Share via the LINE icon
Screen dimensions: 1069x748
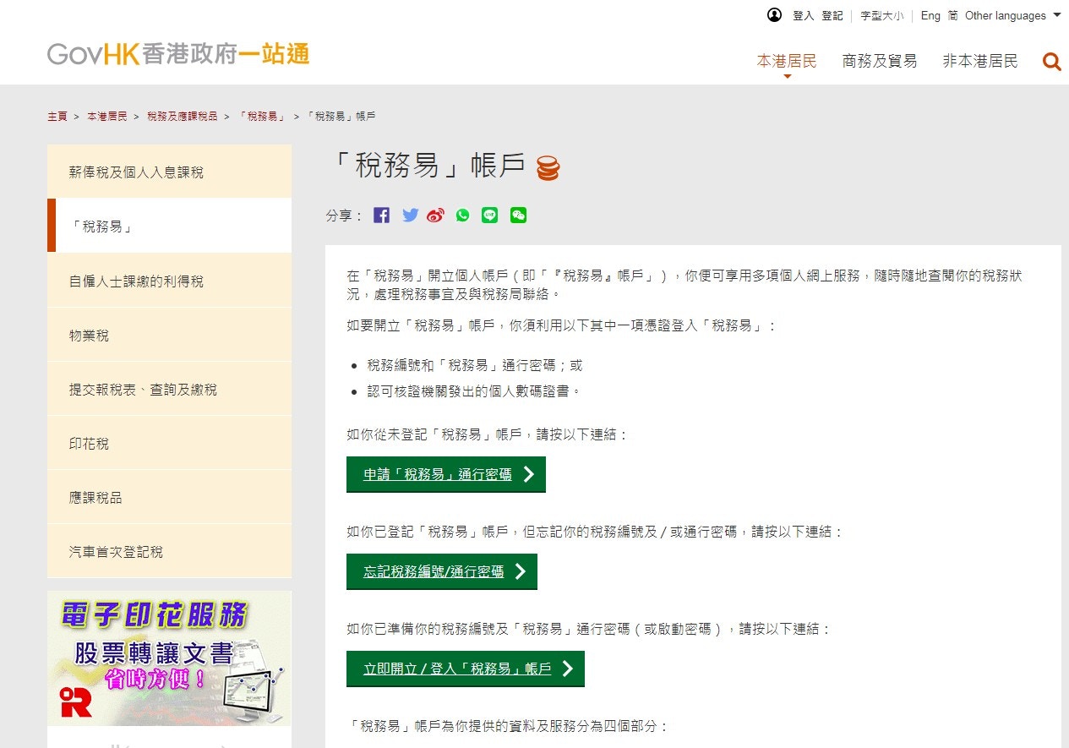point(490,215)
